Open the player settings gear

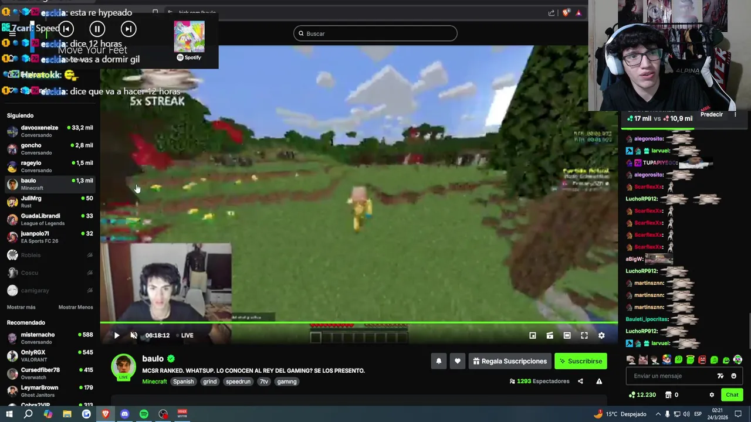[601, 335]
